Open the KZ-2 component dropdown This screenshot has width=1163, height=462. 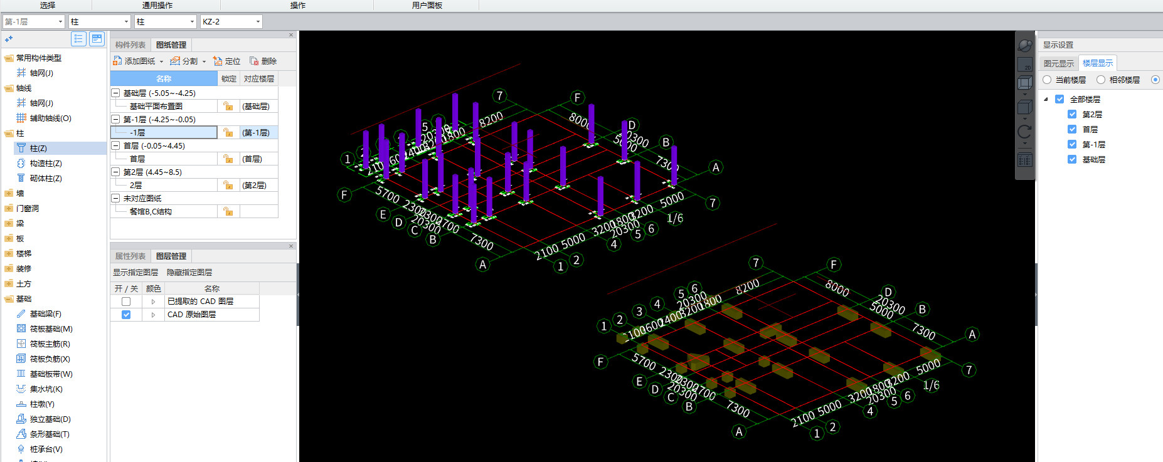click(x=258, y=22)
